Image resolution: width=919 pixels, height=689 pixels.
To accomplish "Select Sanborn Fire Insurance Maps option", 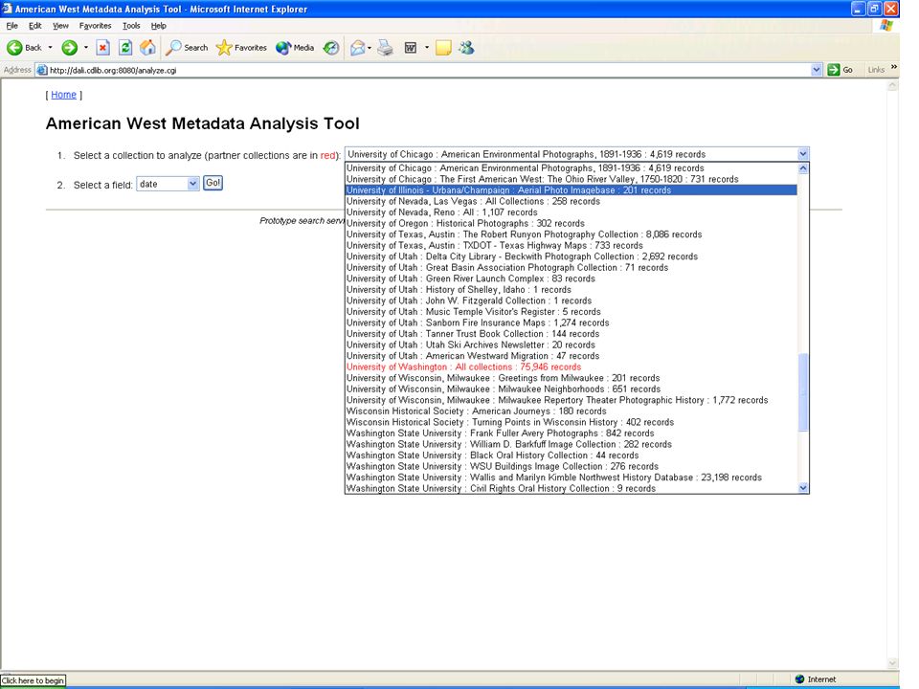I will [571, 322].
